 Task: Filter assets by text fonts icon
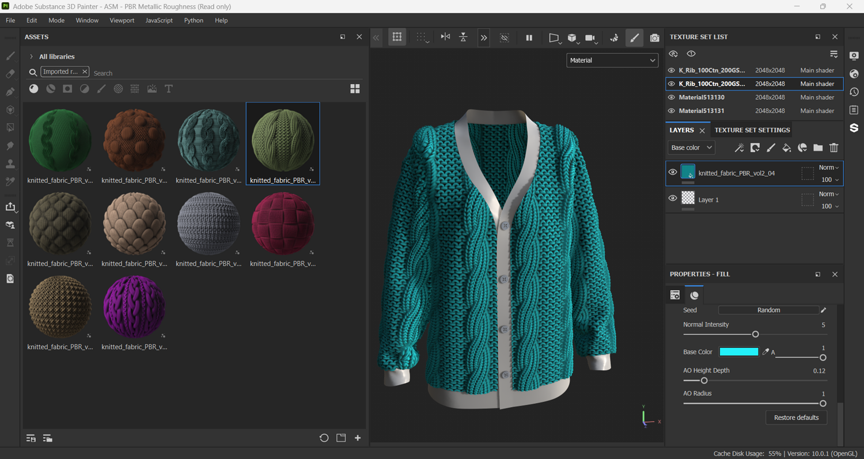[x=169, y=89]
